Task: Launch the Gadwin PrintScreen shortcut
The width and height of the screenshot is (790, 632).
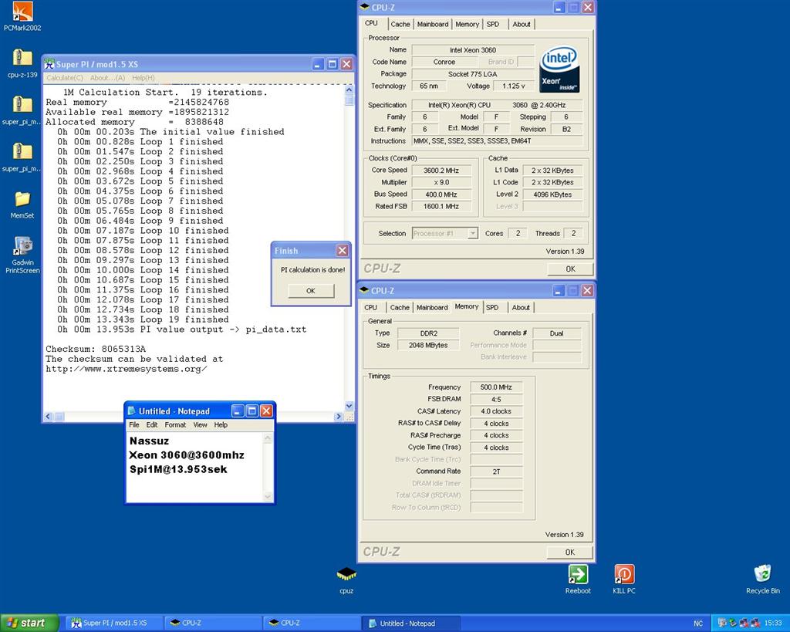Action: [x=22, y=255]
